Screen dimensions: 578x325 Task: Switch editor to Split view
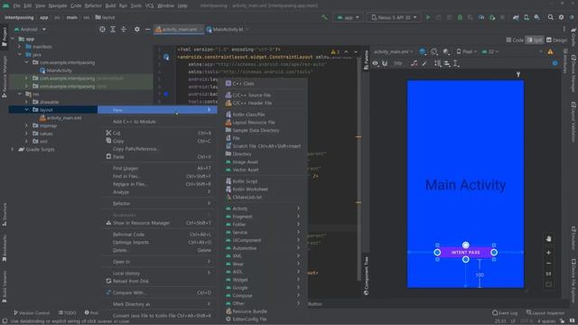(535, 40)
